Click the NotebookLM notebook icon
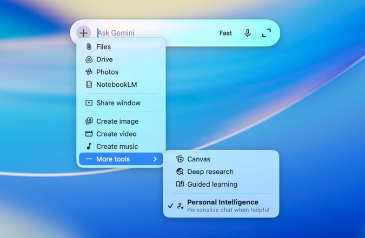Image resolution: width=365 pixels, height=238 pixels. coord(89,84)
